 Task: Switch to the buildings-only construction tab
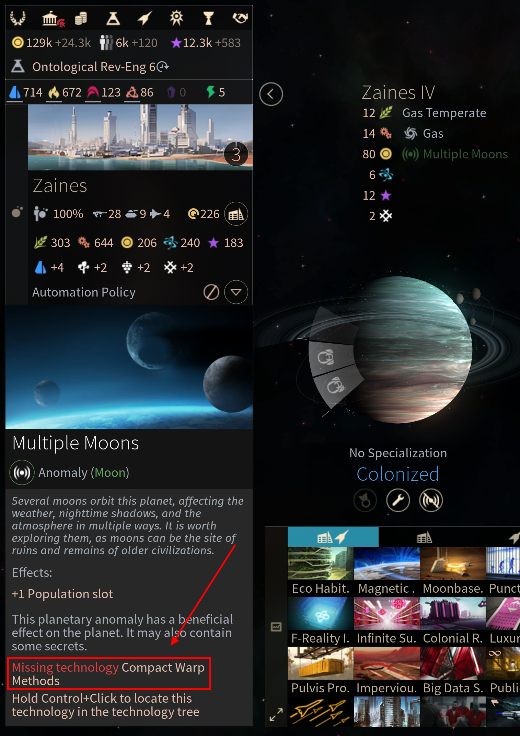coord(424,537)
